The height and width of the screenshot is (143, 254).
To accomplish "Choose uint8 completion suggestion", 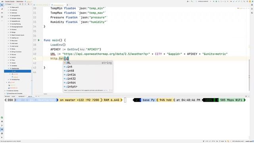I will [88, 71].
